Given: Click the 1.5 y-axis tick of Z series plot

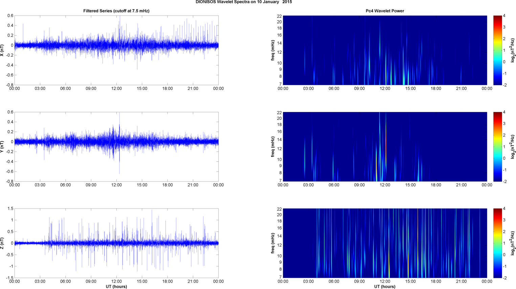Looking at the screenshot, I should pyautogui.click(x=10, y=209).
